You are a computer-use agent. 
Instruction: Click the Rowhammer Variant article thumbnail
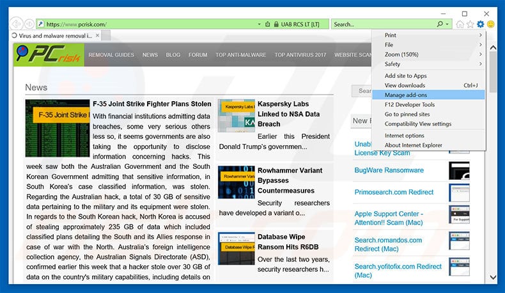[x=237, y=182]
